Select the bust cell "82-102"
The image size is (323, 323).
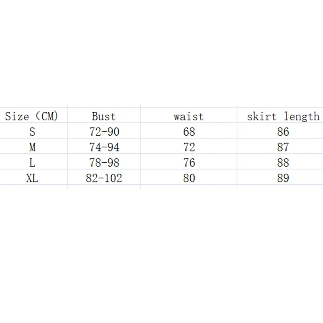click(x=104, y=178)
